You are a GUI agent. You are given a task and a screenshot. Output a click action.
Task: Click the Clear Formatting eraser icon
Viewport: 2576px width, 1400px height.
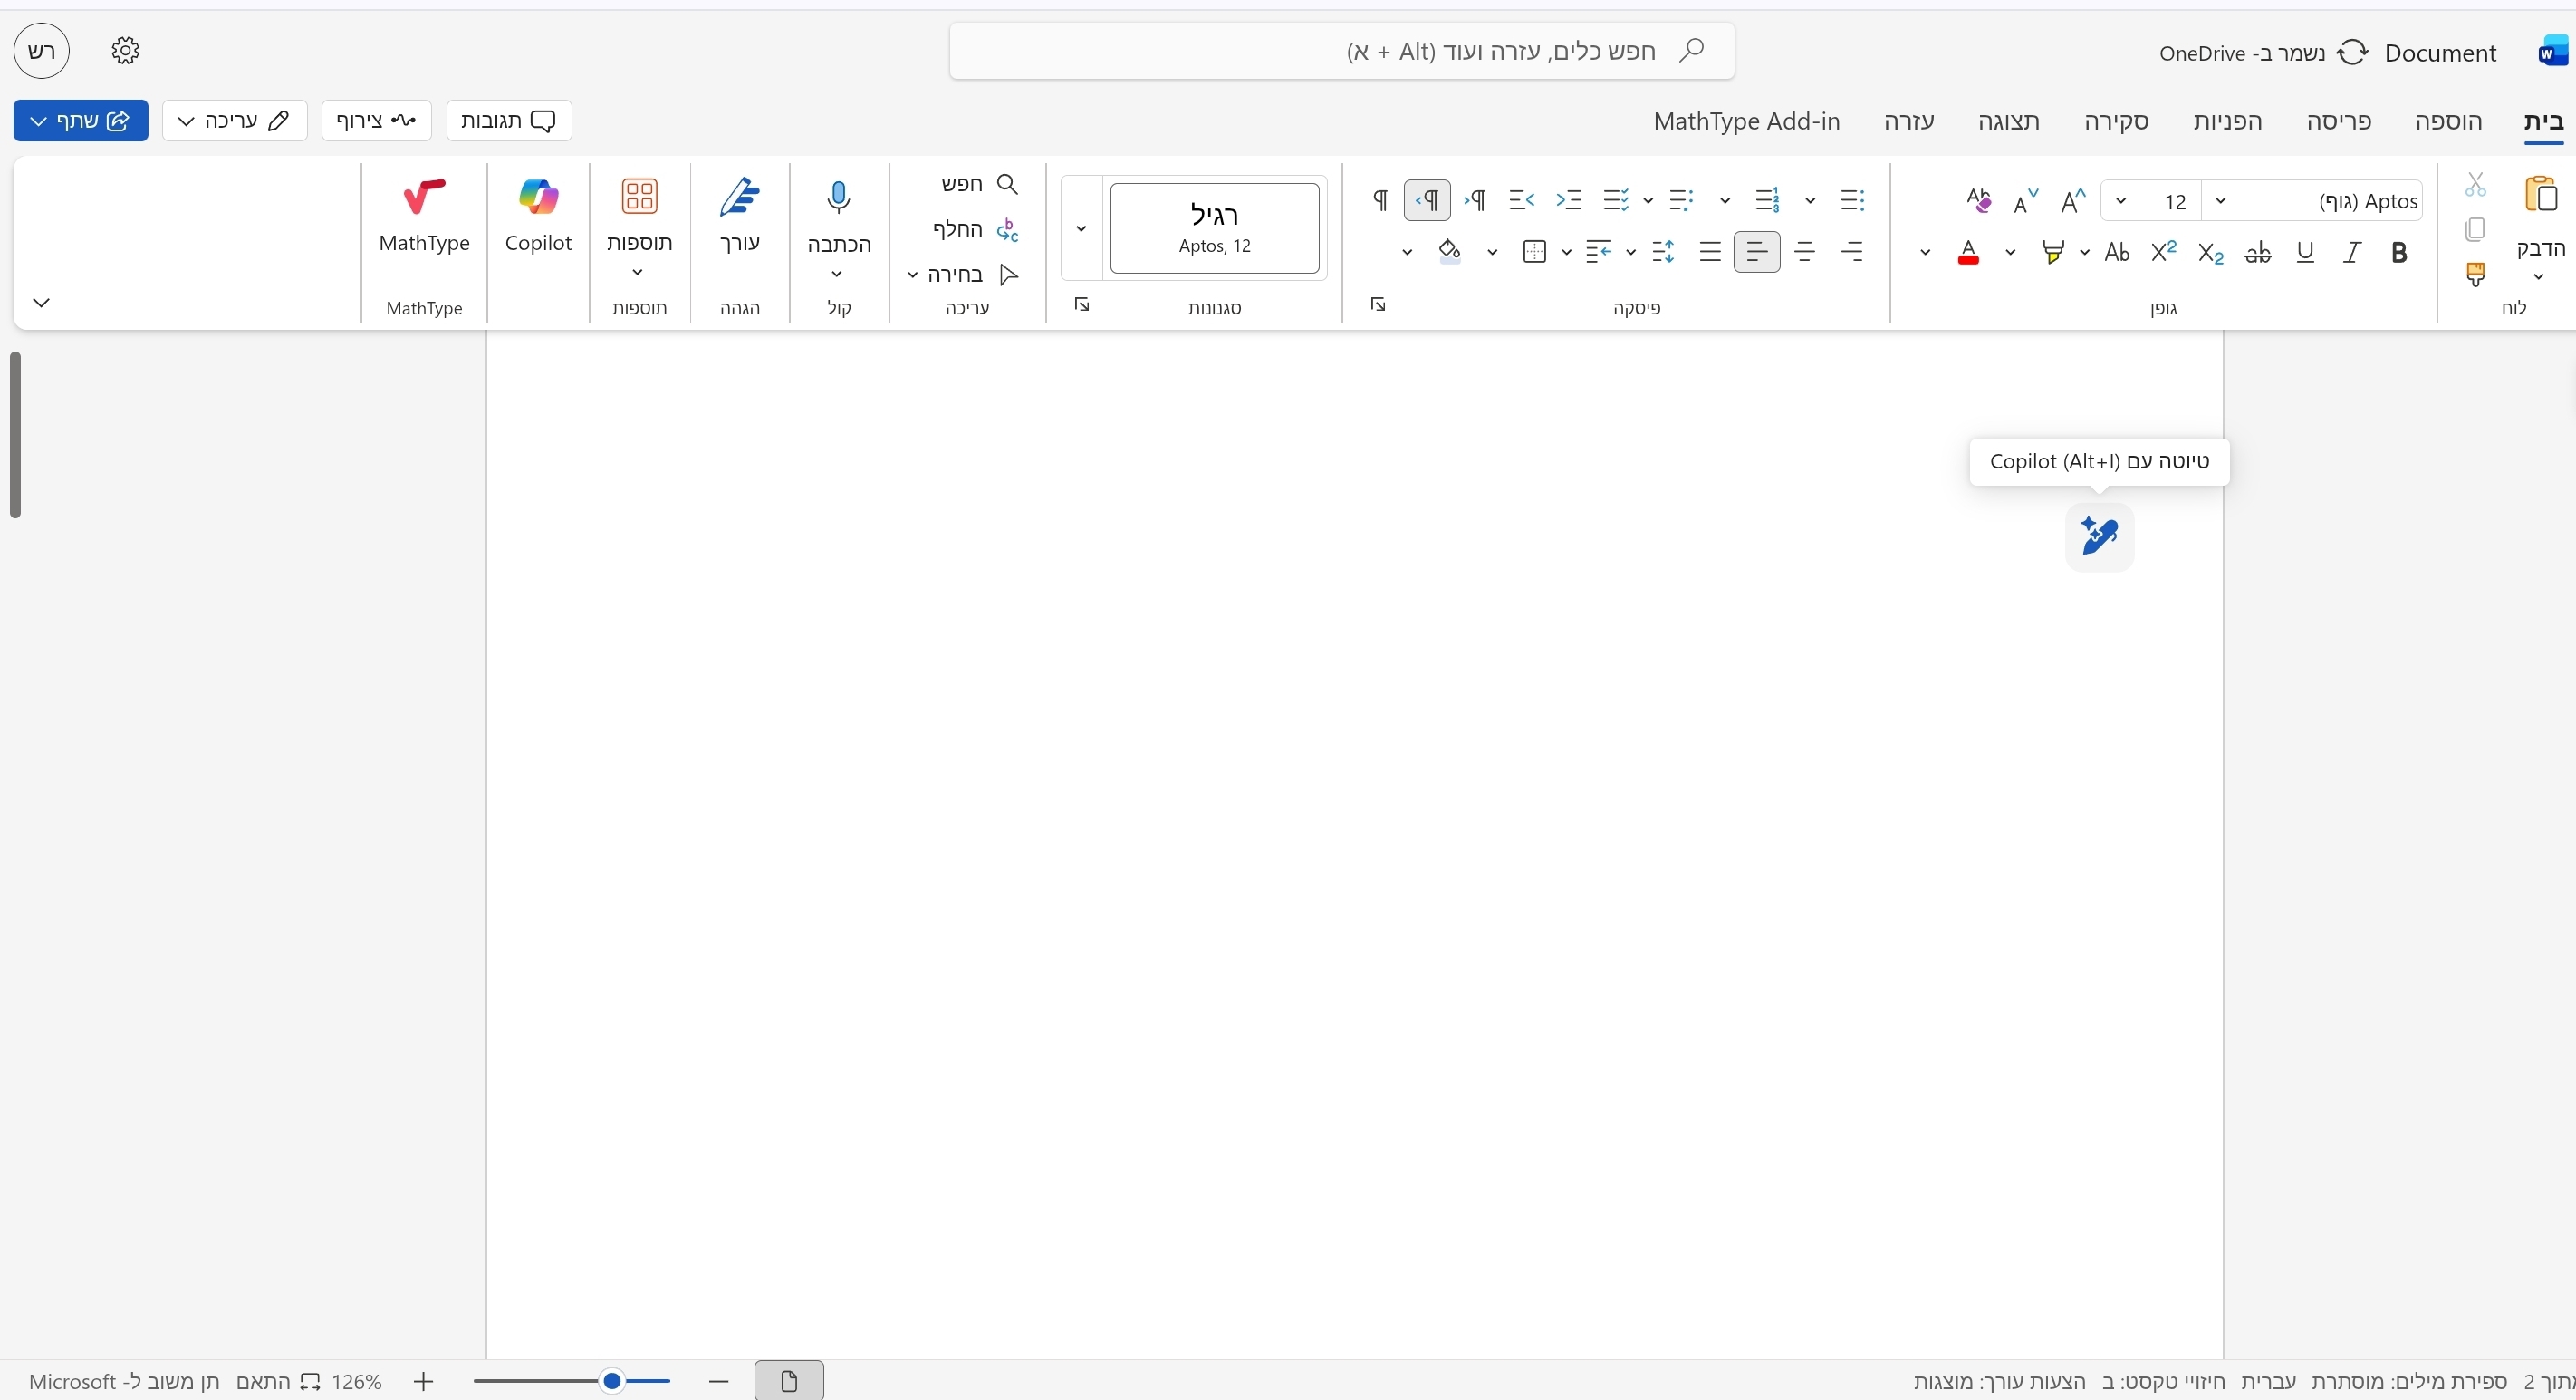point(1978,200)
